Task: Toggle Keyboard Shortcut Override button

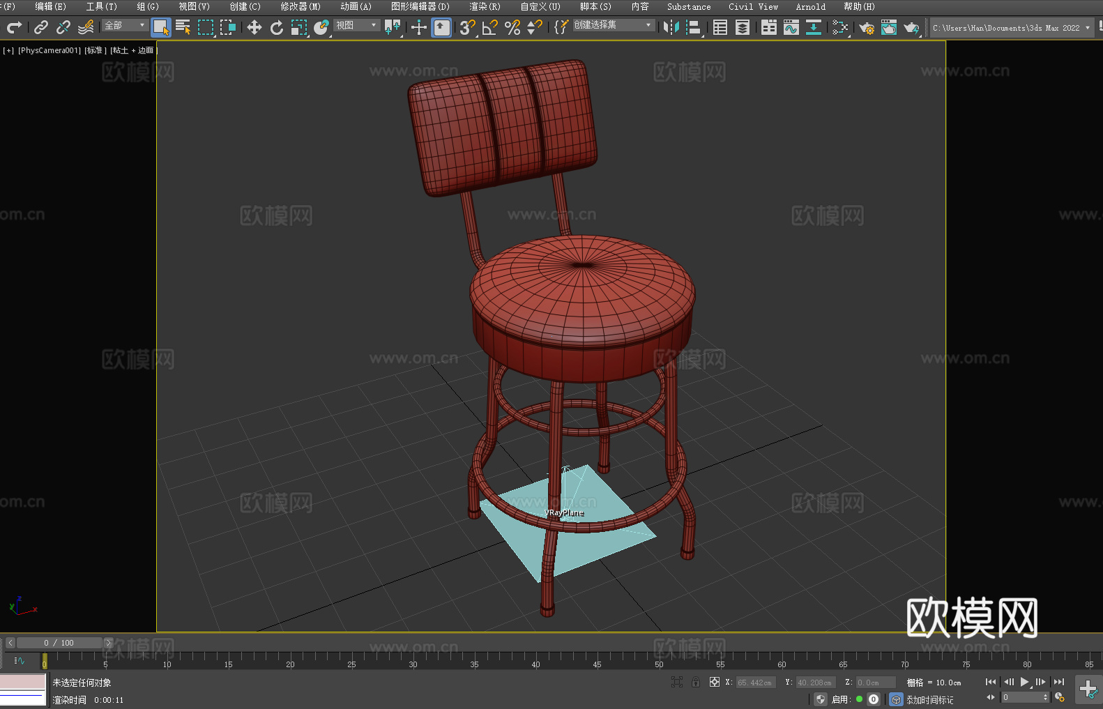Action: click(x=441, y=27)
